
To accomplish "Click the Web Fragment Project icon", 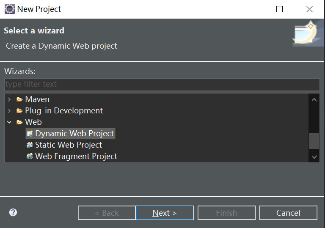I will click(x=29, y=157).
